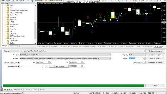The image size is (167, 94).
Task: Select Custom Moving Averages in Navigator
Action: click(19, 10)
